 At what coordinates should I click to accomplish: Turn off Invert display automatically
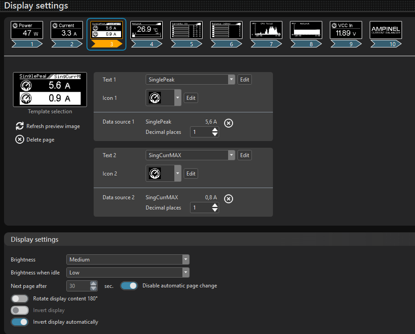point(20,322)
